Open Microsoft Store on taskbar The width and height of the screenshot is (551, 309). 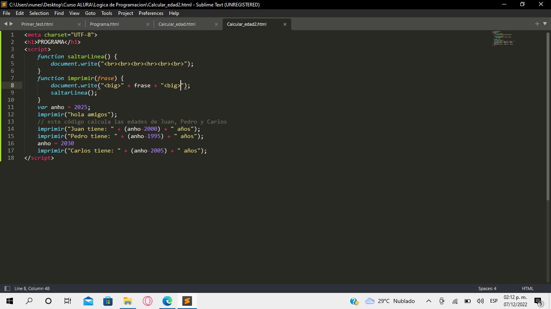(108, 301)
